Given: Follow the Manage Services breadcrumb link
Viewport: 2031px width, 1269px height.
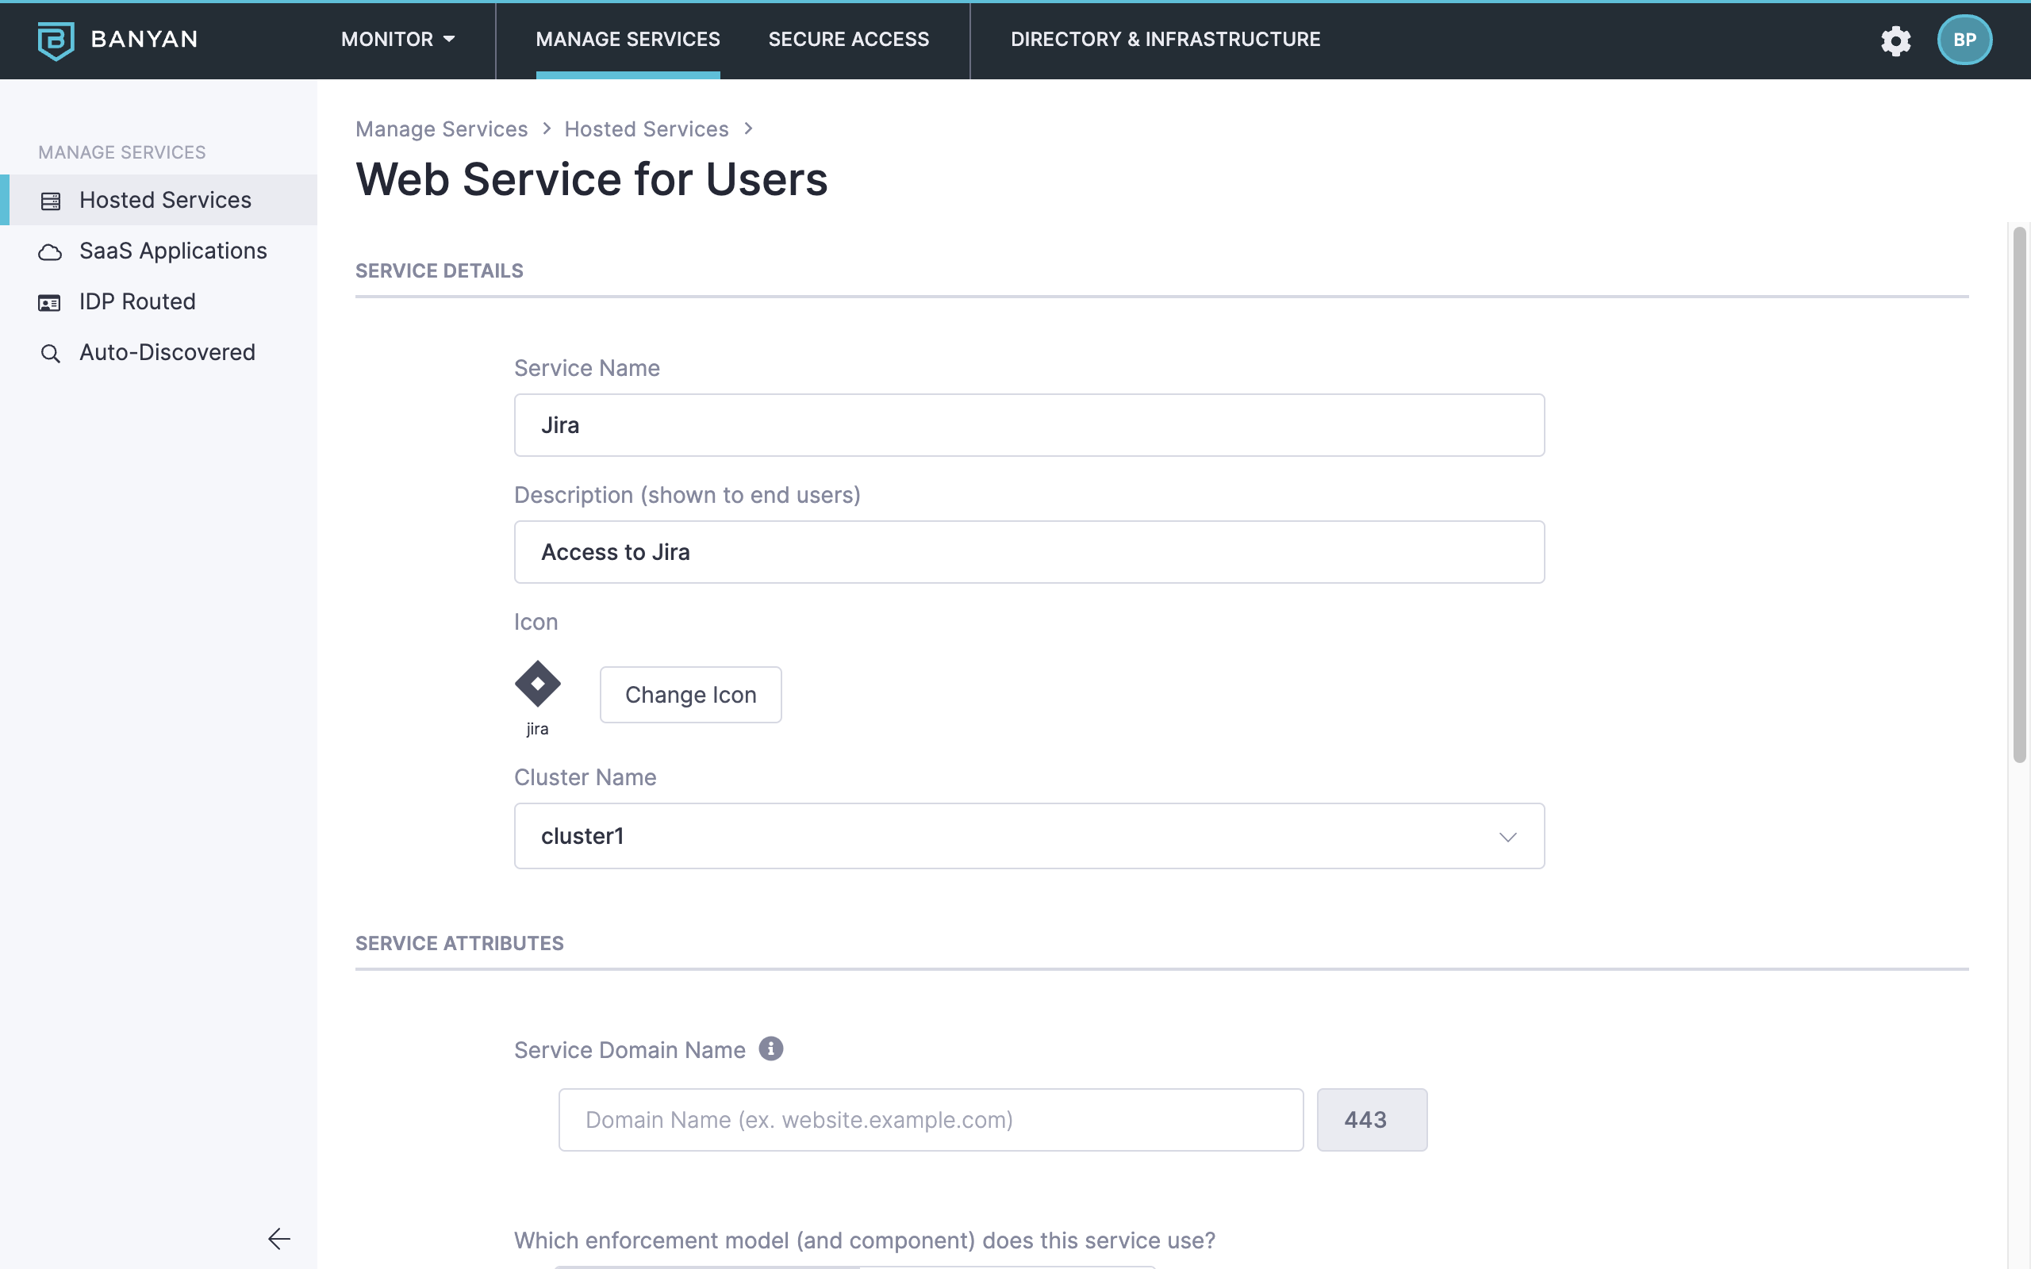Looking at the screenshot, I should click(x=441, y=129).
